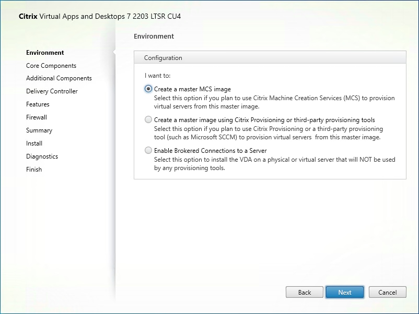Open the Firewall configuration step
The width and height of the screenshot is (419, 314).
36,117
